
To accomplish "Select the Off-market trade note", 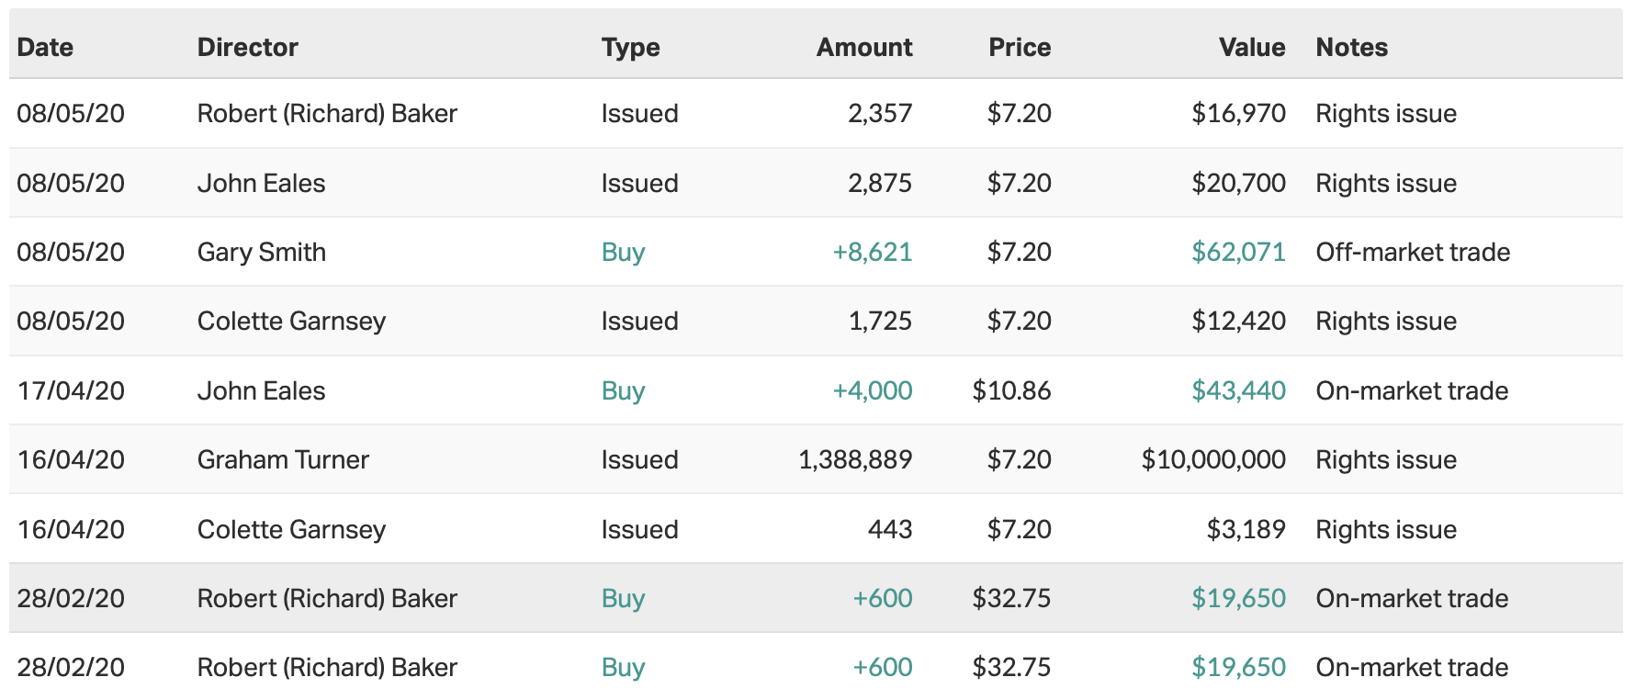I will click(x=1412, y=252).
